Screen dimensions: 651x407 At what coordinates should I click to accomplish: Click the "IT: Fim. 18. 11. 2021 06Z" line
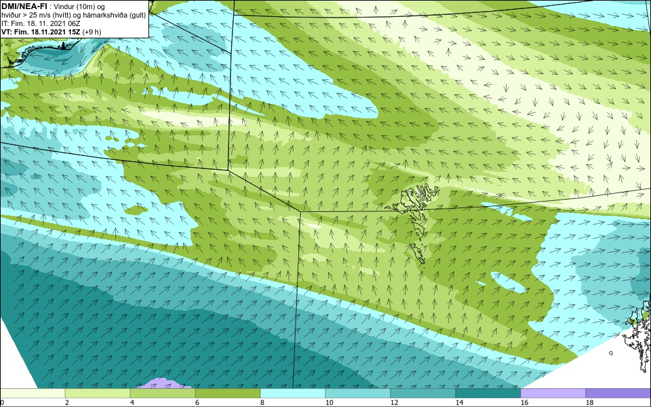[40, 23]
